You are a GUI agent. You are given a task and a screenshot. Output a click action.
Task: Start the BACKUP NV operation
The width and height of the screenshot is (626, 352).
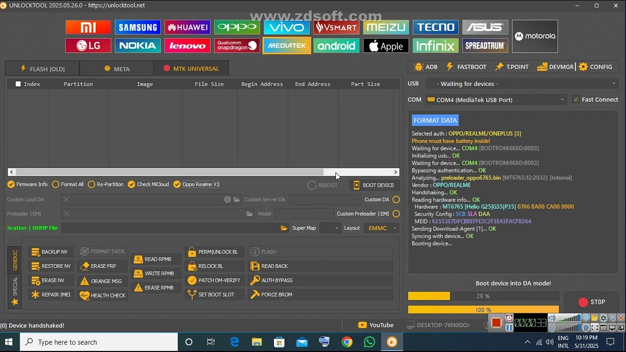click(x=51, y=252)
